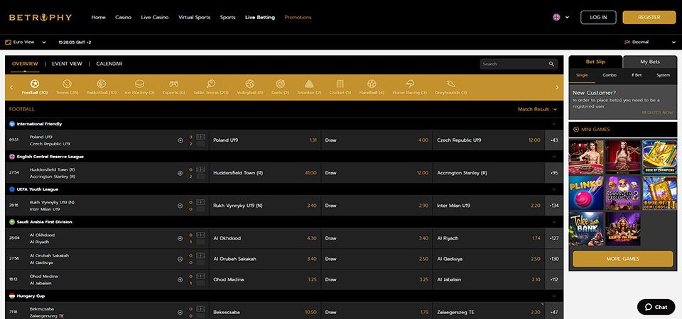Select the Table Tennis sport icon

210,84
